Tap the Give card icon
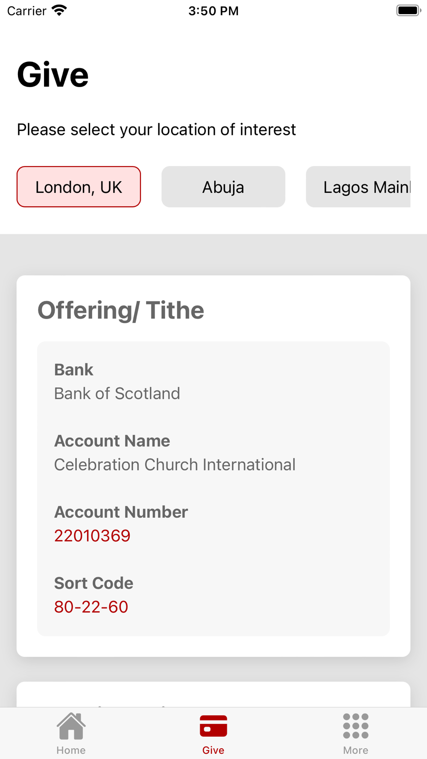Screen dimensions: 427x759 (x=213, y=726)
